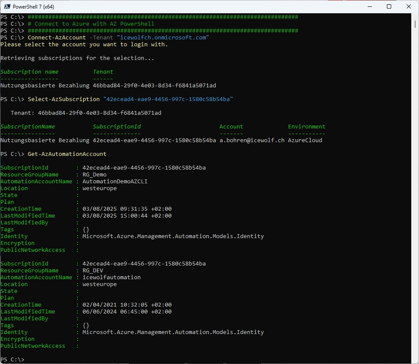Click the Select-AzSubscription command text
This screenshot has width=419, height=364.
pos(63,99)
